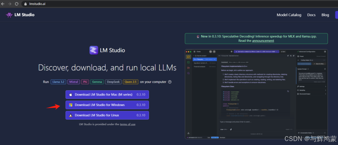Click the LM Studio logo in navbar
Screen dimensions: 338x145
(20, 15)
